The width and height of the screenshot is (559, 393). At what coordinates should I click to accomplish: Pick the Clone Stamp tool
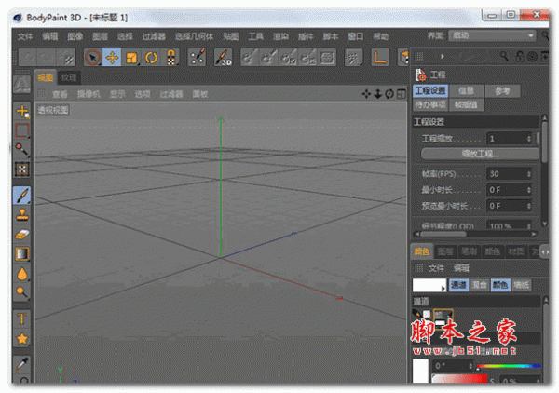pyautogui.click(x=22, y=214)
